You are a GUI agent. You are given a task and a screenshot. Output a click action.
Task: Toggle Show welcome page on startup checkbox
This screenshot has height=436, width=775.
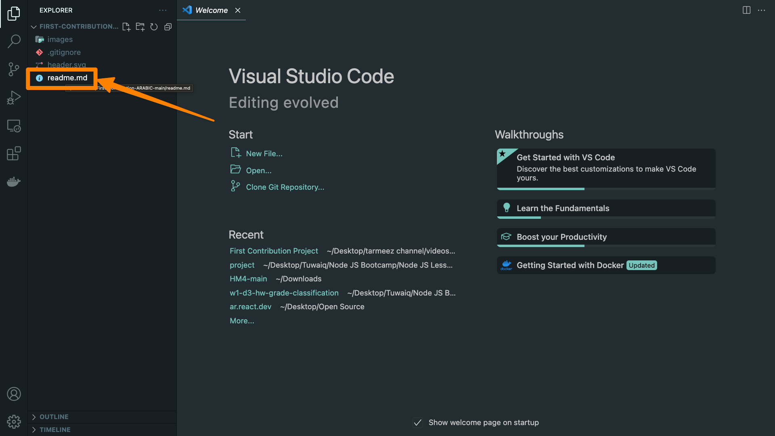coord(418,423)
